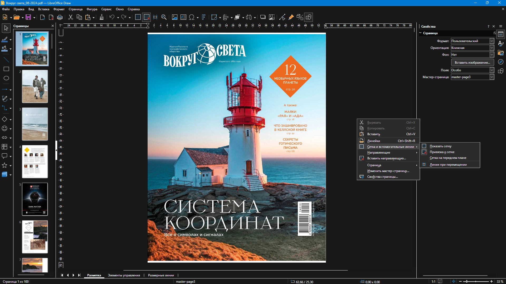Viewport: 506px width, 284px height.
Task: Open the Ориентация combo box
Action: point(492,48)
